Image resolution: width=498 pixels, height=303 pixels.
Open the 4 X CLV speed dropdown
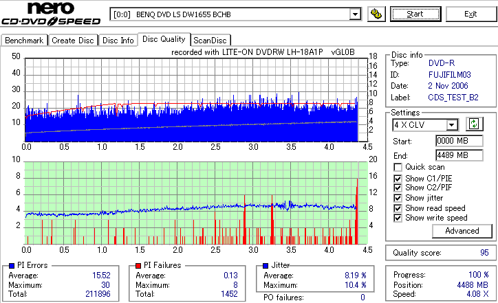(451, 125)
